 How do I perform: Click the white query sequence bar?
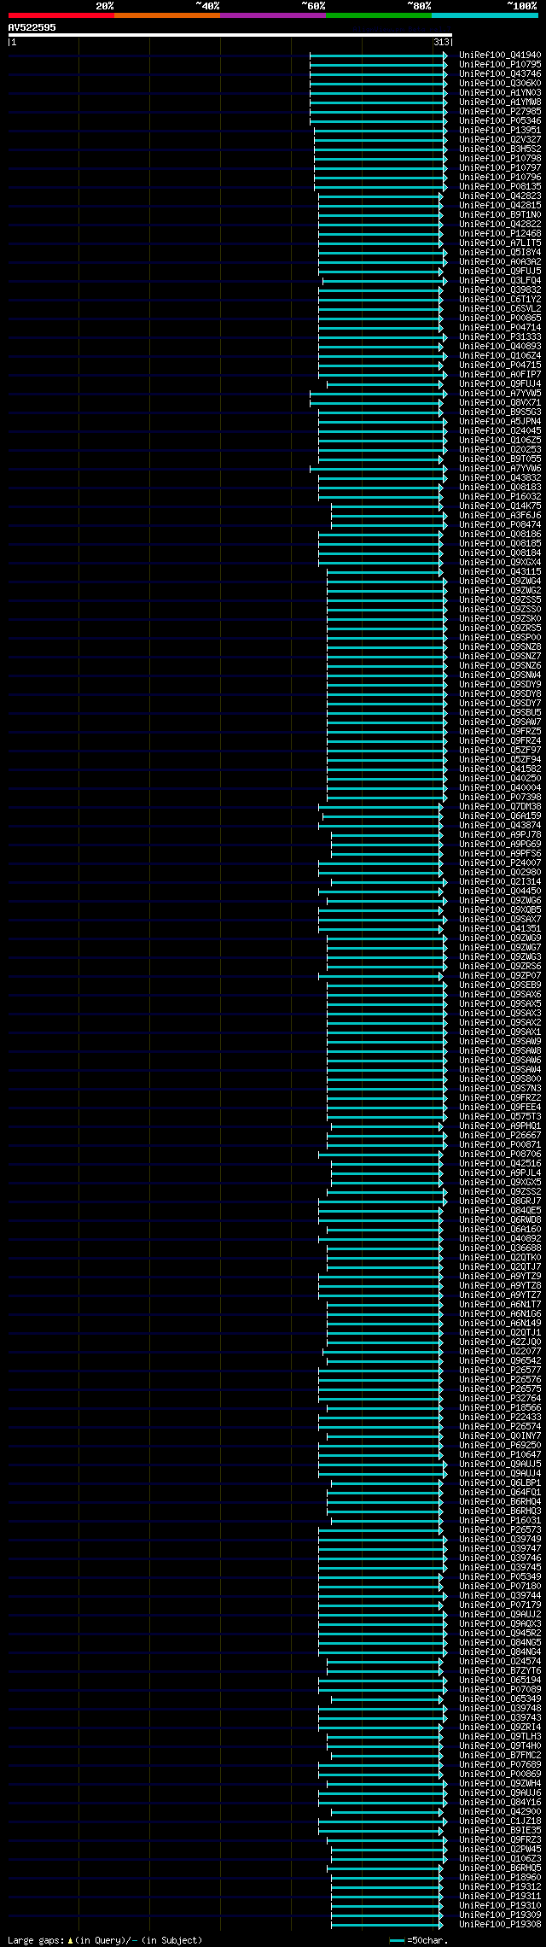229,35
